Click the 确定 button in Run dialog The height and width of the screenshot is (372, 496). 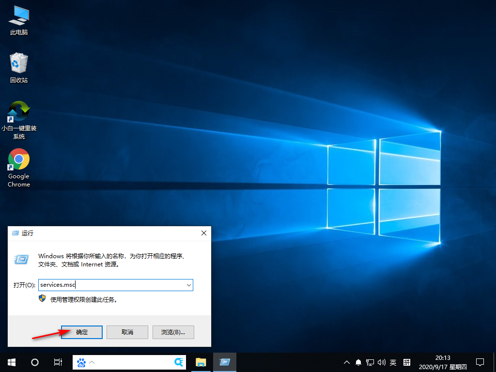pyautogui.click(x=82, y=332)
